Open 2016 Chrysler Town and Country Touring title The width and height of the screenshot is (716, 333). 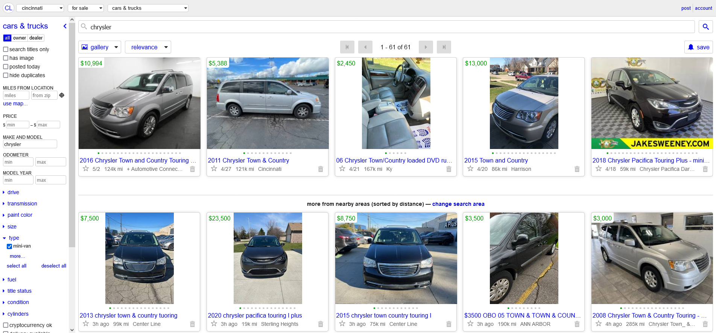pyautogui.click(x=138, y=160)
